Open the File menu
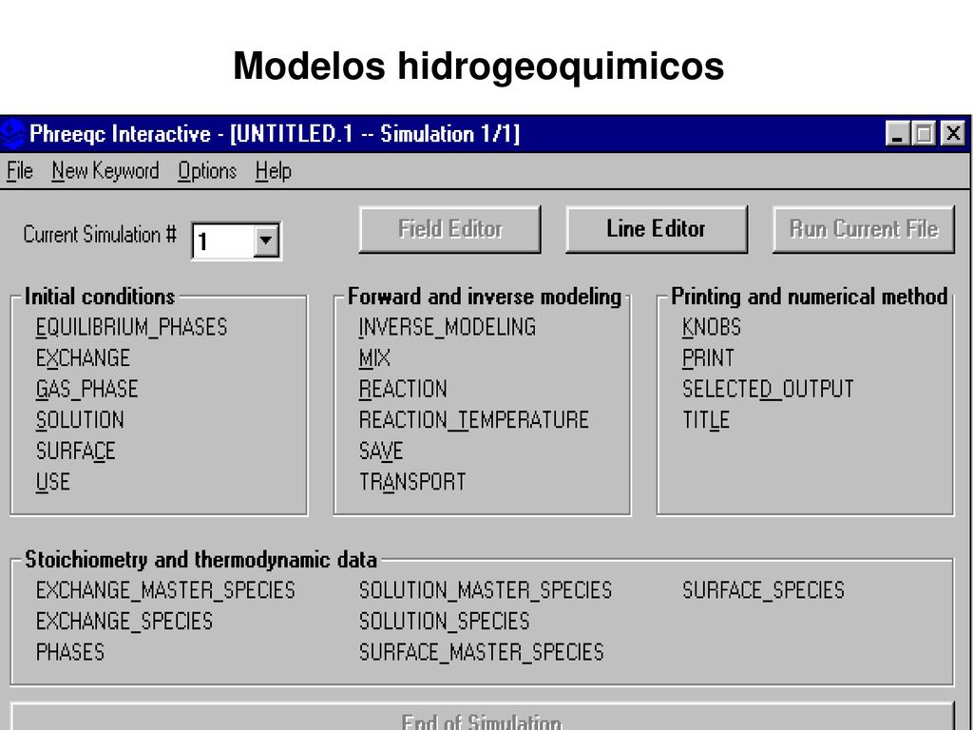The height and width of the screenshot is (730, 973). click(19, 171)
